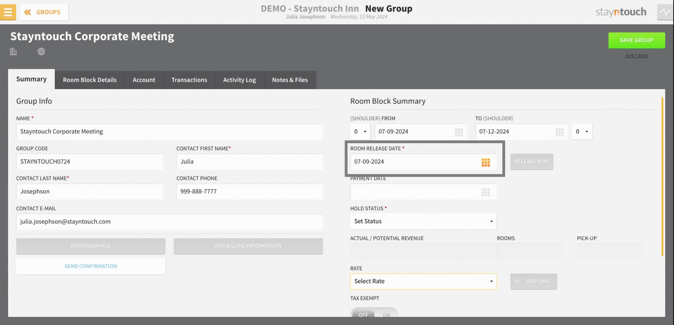
Task: Click the Pick-Up value box
Action: tap(610, 252)
